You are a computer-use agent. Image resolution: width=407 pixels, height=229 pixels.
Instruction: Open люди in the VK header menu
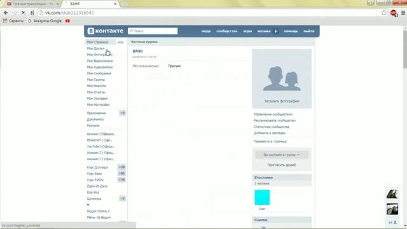[x=206, y=31]
